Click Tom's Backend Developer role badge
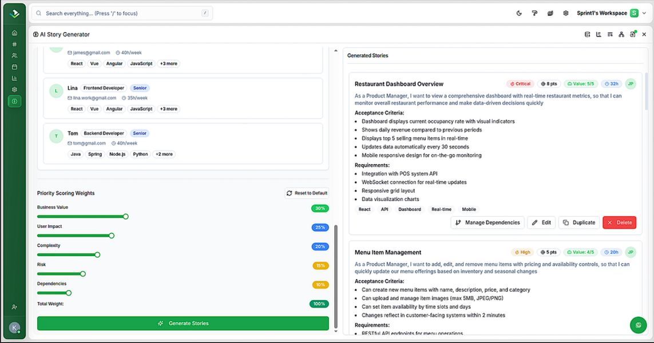This screenshot has width=654, height=343. (x=104, y=133)
